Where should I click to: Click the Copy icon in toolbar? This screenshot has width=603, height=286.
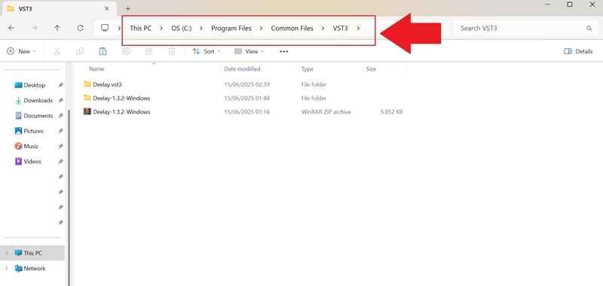pyautogui.click(x=80, y=51)
